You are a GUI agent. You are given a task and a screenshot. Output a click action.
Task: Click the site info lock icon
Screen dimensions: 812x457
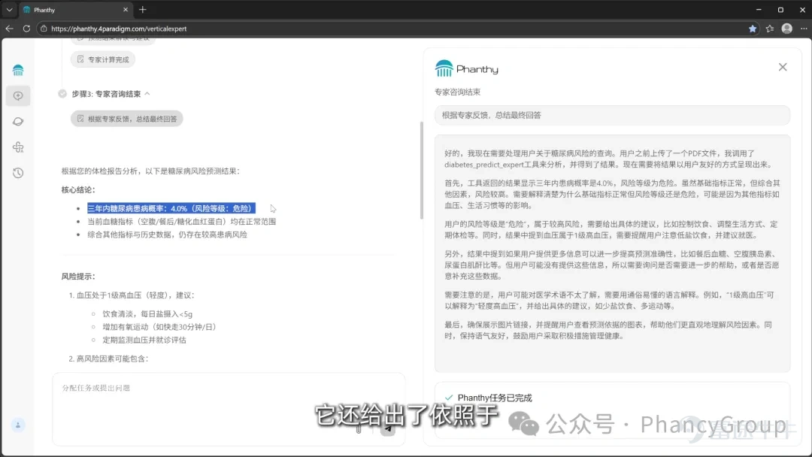[x=44, y=29]
